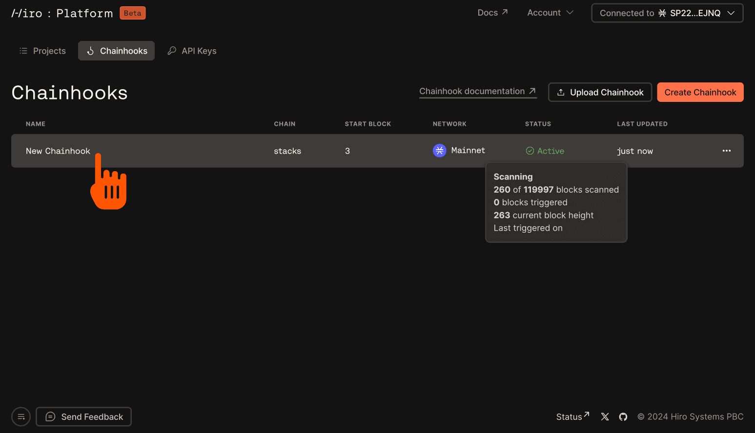Click the NETWORK column header

[x=449, y=124]
